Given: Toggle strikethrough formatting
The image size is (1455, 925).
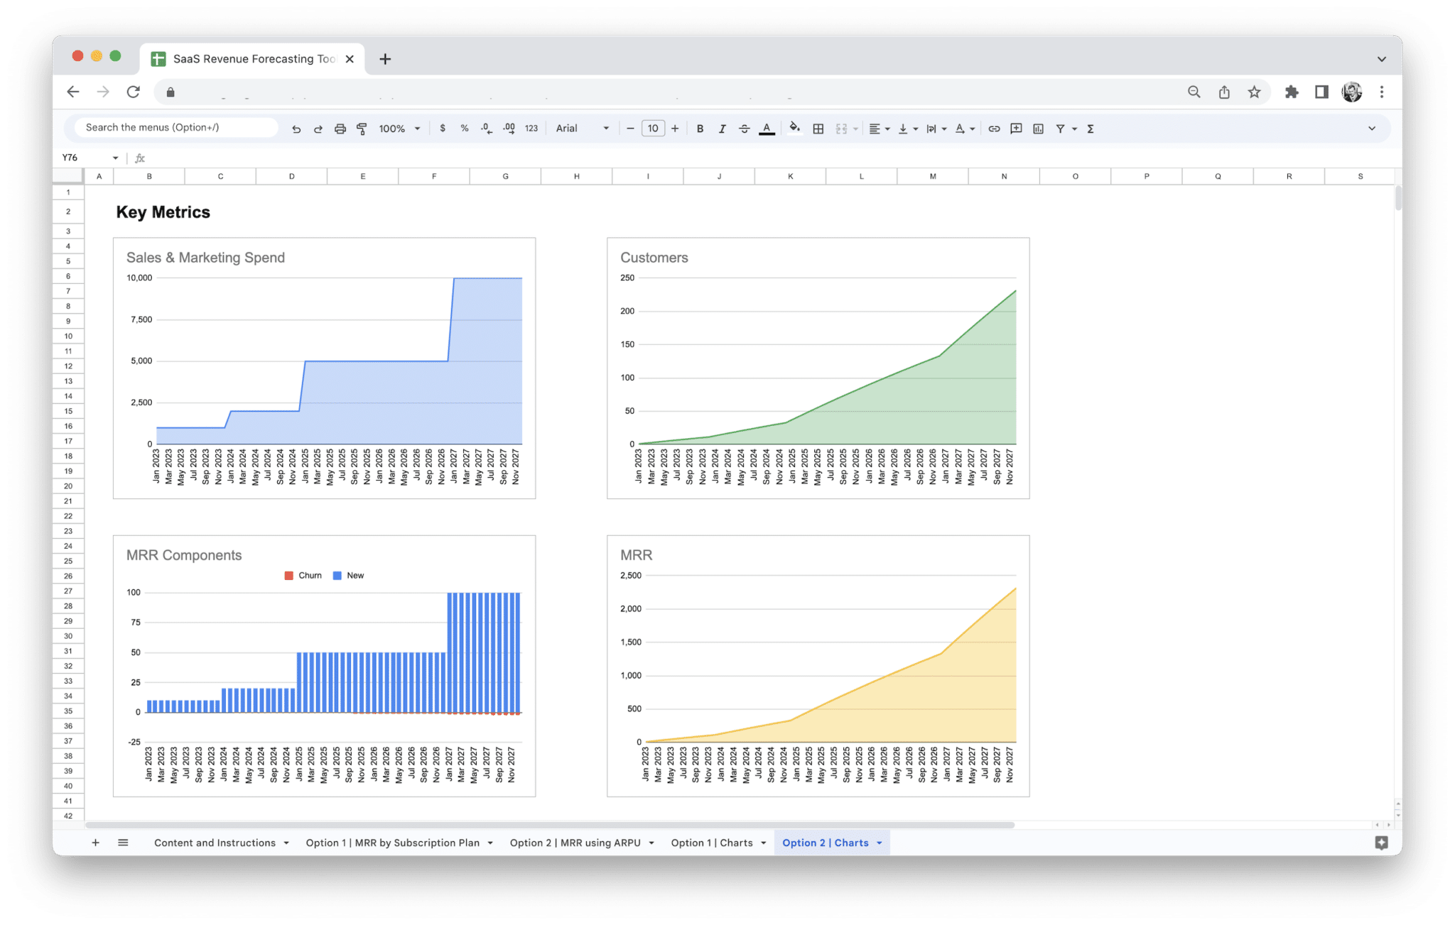Looking at the screenshot, I should pyautogui.click(x=744, y=128).
